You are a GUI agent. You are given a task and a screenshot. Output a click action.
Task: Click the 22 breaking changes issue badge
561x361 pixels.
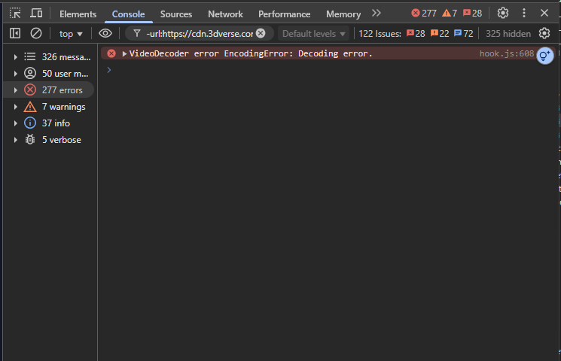tap(440, 34)
